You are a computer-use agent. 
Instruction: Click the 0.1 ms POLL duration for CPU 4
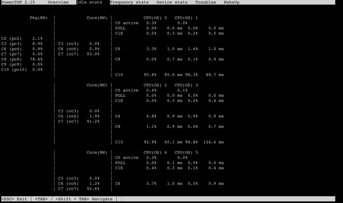coord(175,163)
